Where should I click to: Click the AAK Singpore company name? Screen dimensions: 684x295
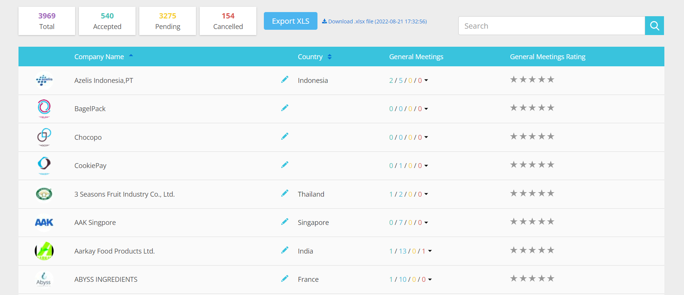(x=95, y=223)
